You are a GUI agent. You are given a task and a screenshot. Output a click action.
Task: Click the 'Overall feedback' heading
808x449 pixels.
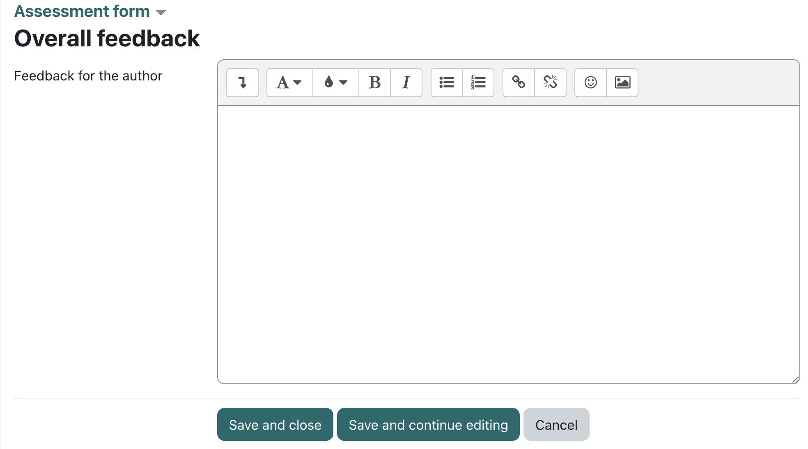107,39
